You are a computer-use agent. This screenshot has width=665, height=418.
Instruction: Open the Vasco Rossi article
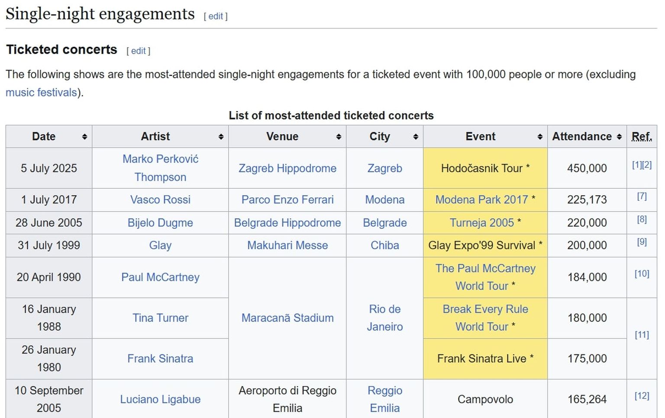point(160,200)
